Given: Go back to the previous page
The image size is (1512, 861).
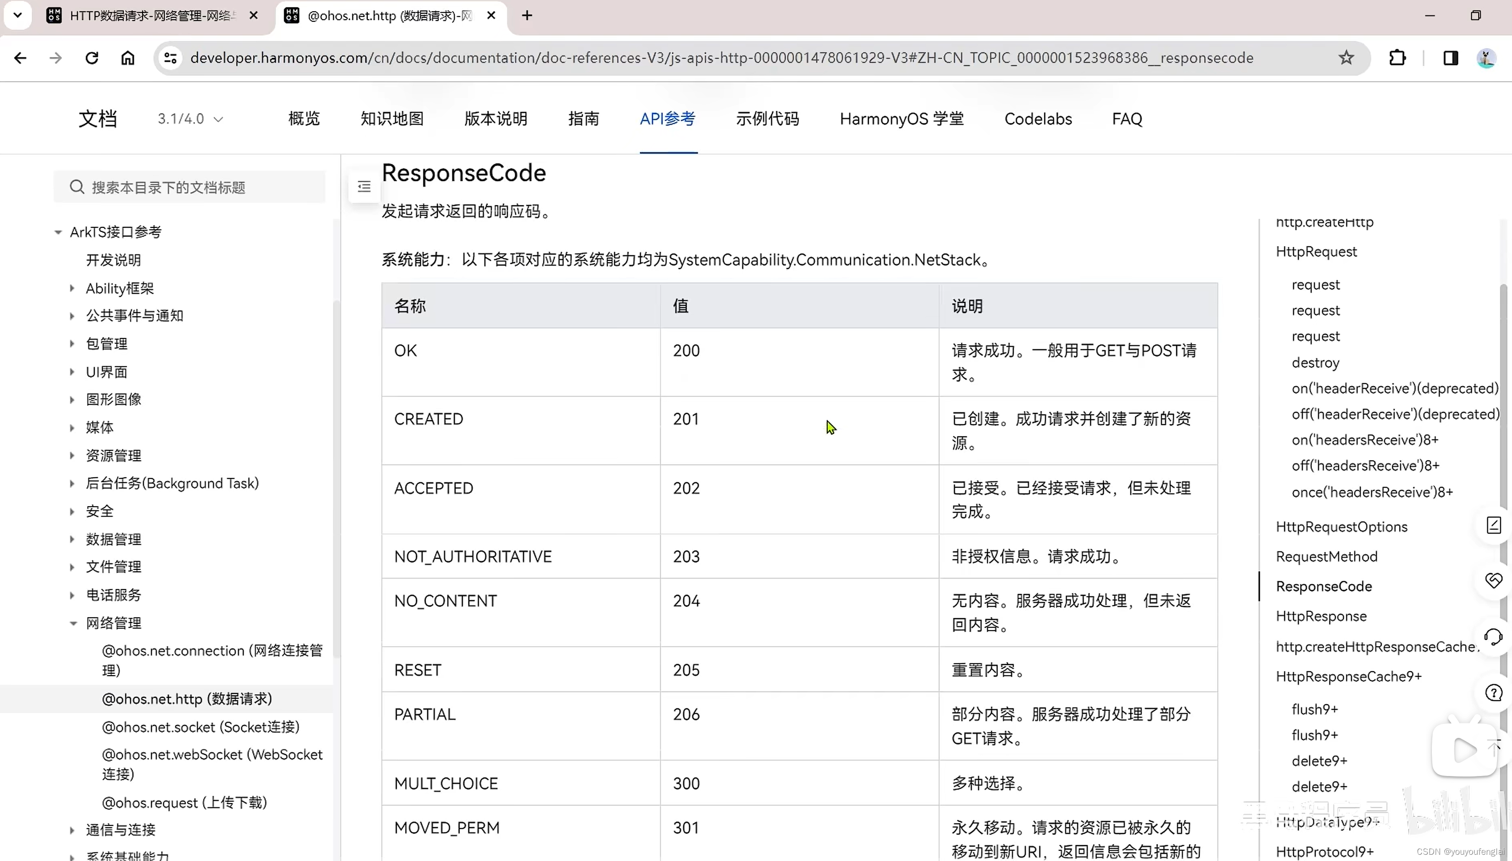Looking at the screenshot, I should [20, 58].
